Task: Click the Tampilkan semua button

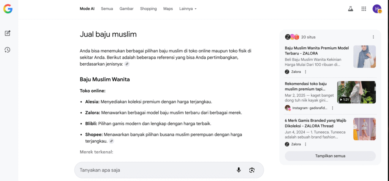Action: point(330,156)
